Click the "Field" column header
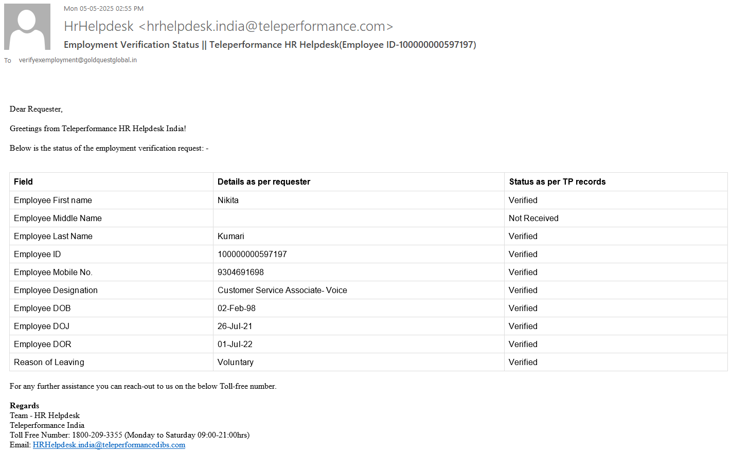The width and height of the screenshot is (731, 453). point(23,182)
